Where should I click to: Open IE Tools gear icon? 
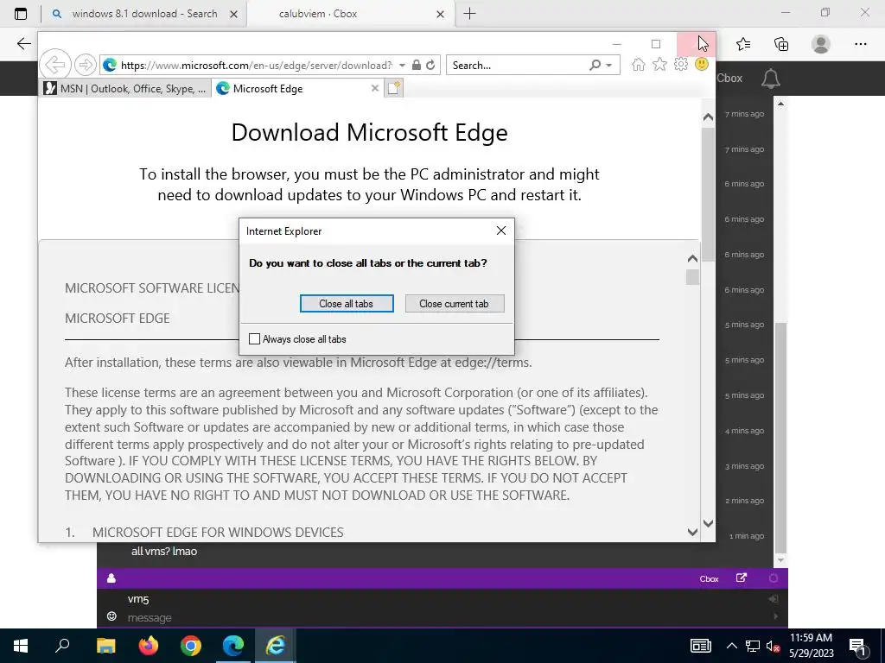(x=681, y=64)
